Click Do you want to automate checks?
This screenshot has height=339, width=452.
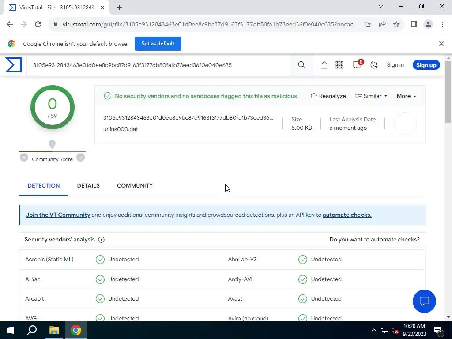pyautogui.click(x=374, y=240)
